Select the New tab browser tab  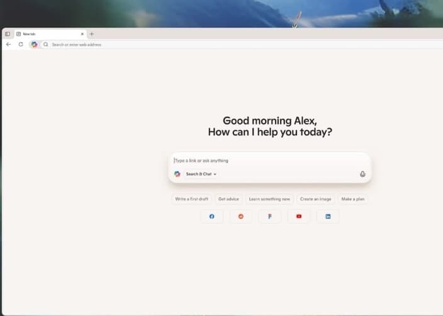[x=50, y=34]
